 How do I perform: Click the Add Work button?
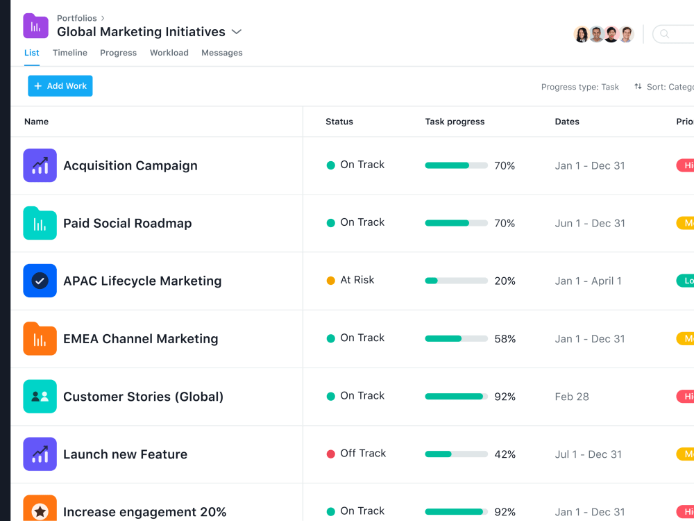point(60,86)
